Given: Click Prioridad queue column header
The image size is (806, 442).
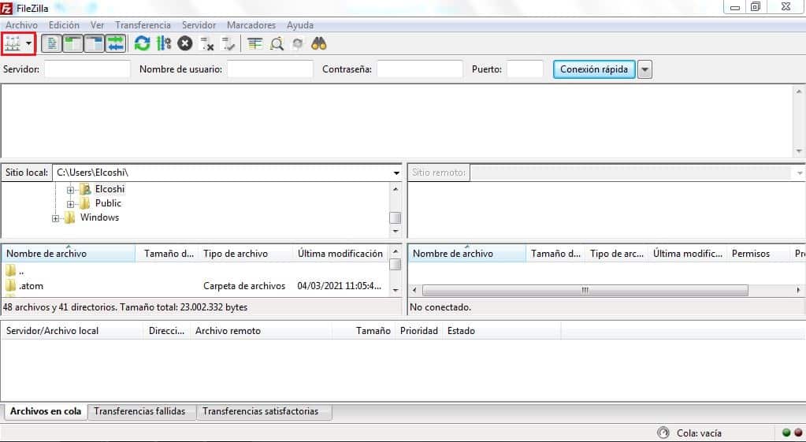Looking at the screenshot, I should tap(419, 331).
